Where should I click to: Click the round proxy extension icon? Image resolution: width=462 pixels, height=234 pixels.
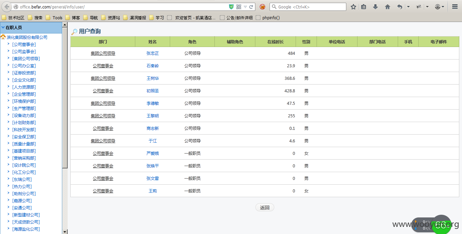(x=438, y=7)
